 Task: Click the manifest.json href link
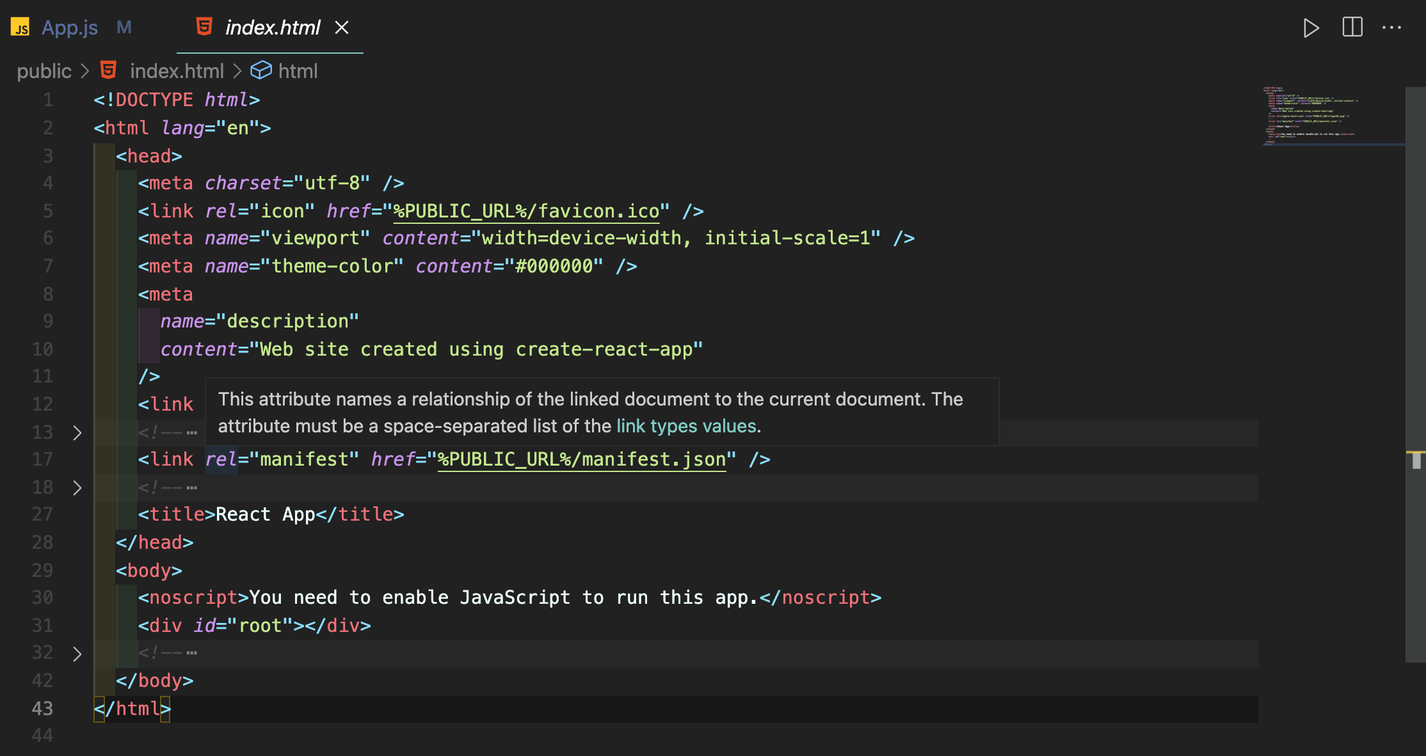coord(581,459)
